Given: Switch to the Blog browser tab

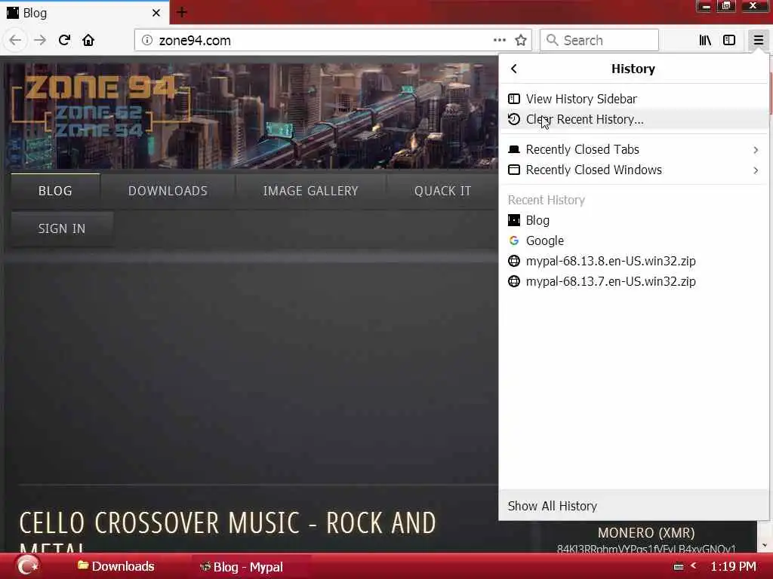Looking at the screenshot, I should [x=85, y=13].
